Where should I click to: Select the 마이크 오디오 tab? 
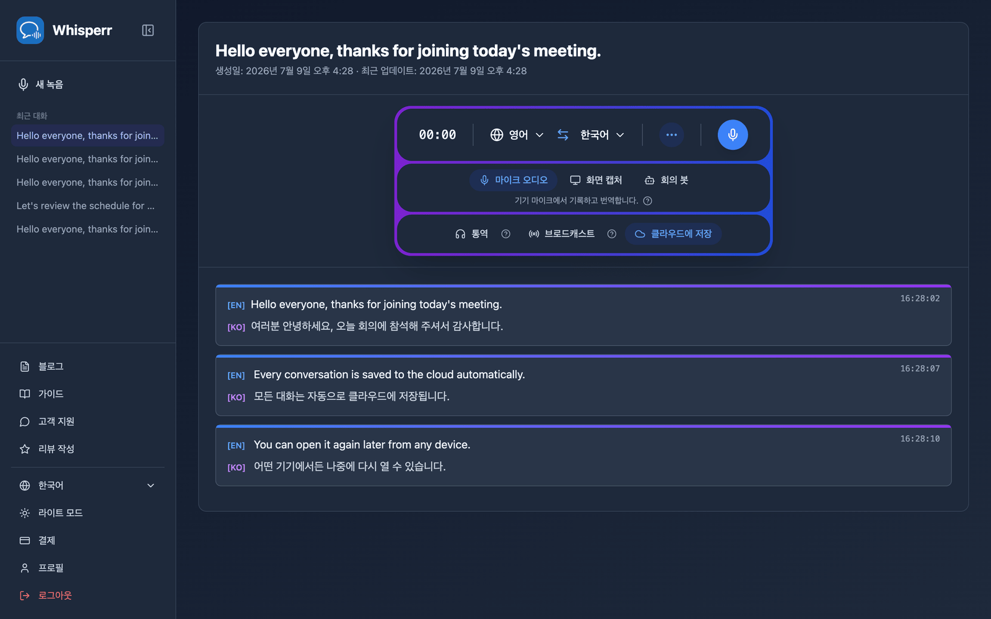point(513,180)
